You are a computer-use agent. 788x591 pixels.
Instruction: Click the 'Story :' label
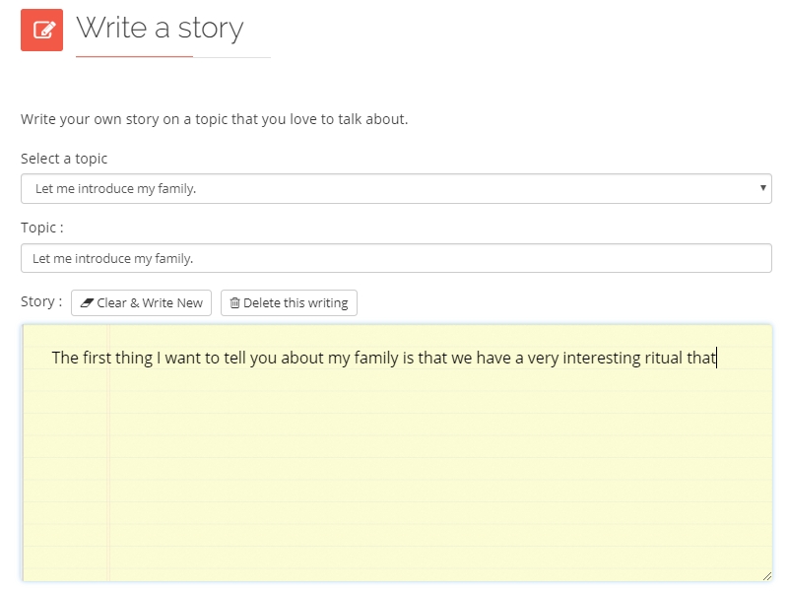tap(41, 301)
